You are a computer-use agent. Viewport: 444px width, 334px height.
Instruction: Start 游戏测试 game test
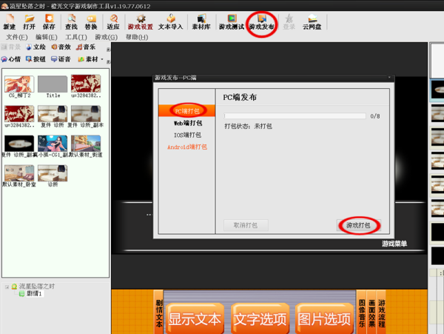coord(232,21)
